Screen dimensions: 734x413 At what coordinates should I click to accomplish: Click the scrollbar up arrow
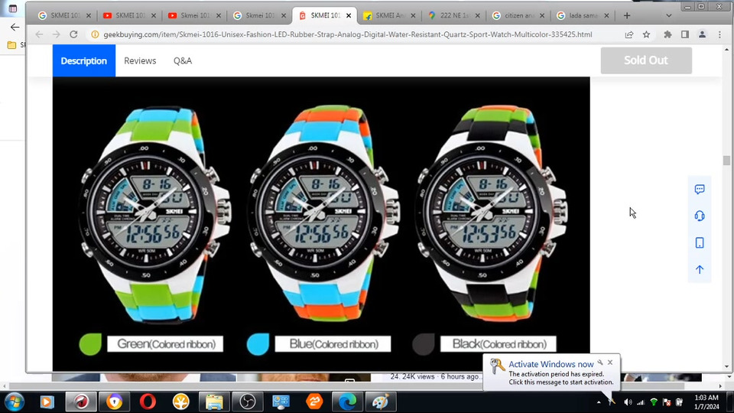click(x=726, y=49)
